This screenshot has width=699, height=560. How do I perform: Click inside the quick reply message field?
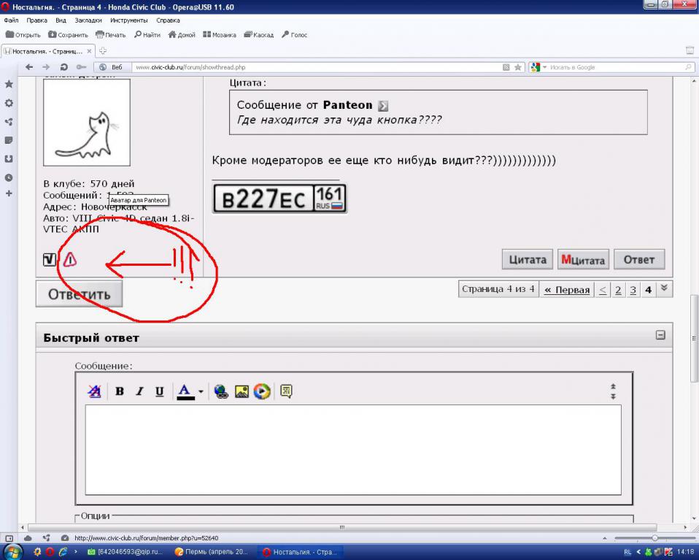pyautogui.click(x=353, y=449)
